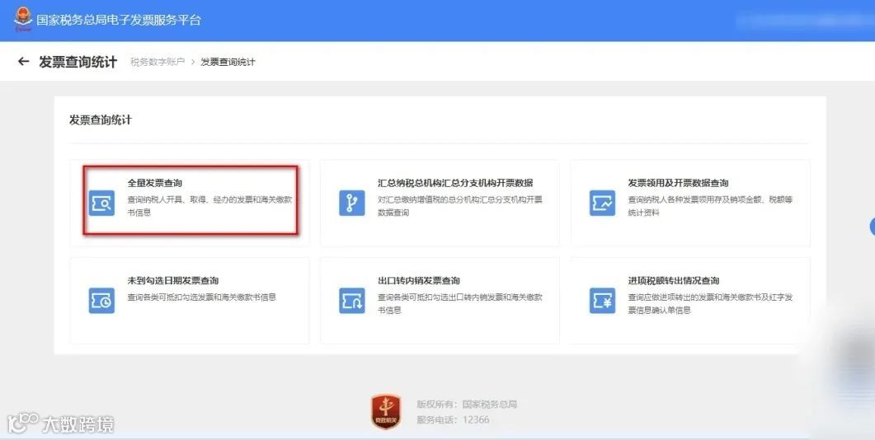Click description 对汇总缴纳增值税的总分机构
Image resolution: width=875 pixels, height=440 pixels.
460,206
